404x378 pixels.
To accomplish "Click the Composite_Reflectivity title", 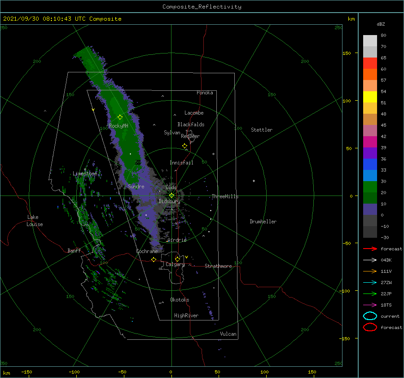I will pyautogui.click(x=202, y=7).
